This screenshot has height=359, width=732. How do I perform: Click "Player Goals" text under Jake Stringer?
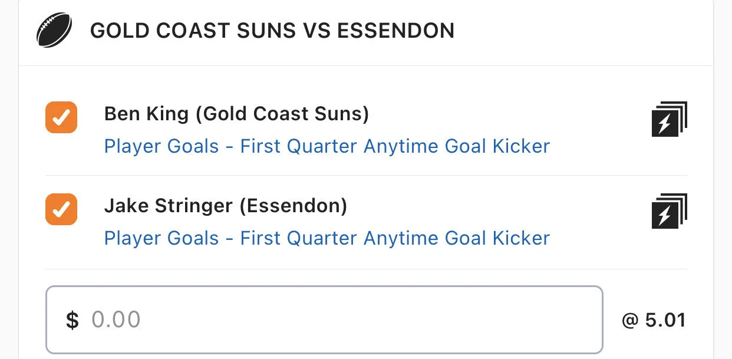[x=161, y=238]
